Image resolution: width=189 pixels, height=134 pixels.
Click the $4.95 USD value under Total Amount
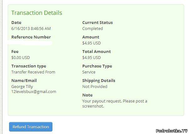coord(91,57)
